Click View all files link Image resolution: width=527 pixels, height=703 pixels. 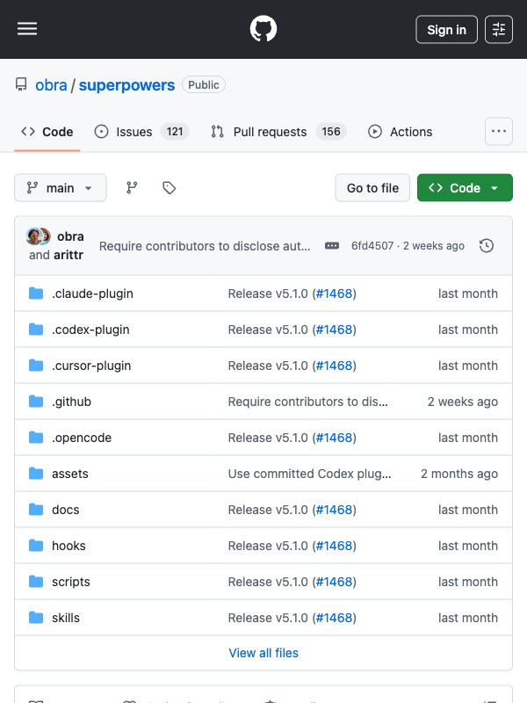(x=263, y=653)
